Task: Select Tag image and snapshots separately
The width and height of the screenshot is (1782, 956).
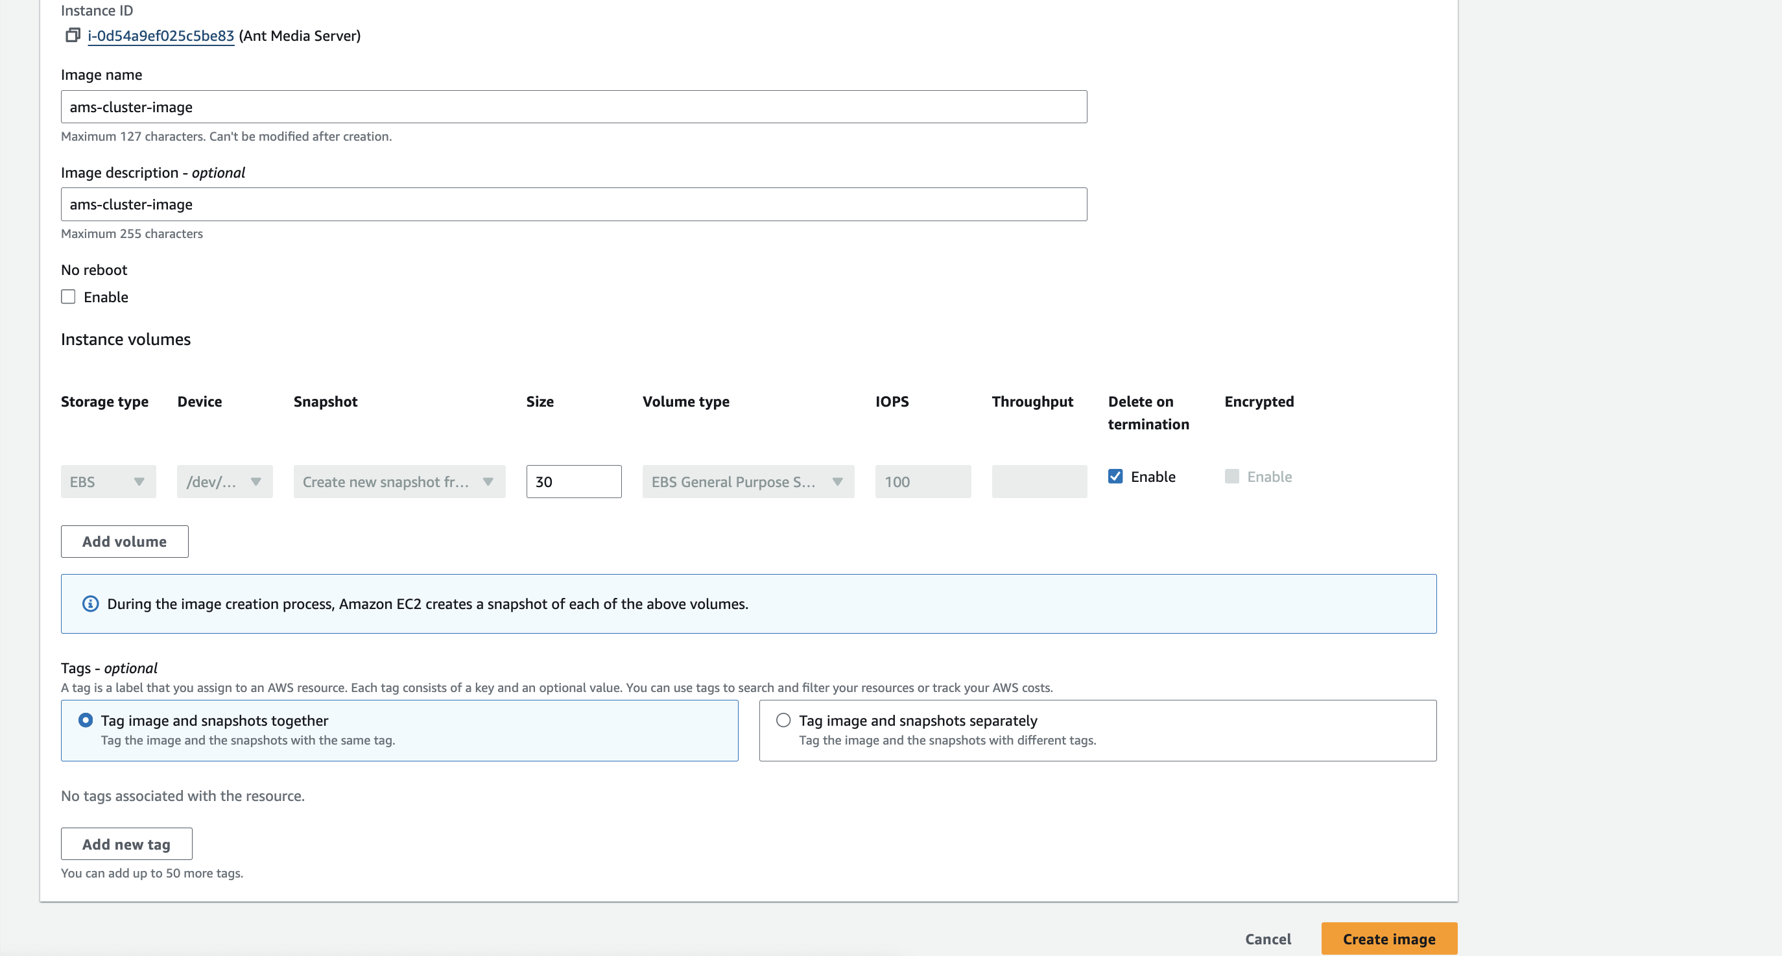Action: 783,721
